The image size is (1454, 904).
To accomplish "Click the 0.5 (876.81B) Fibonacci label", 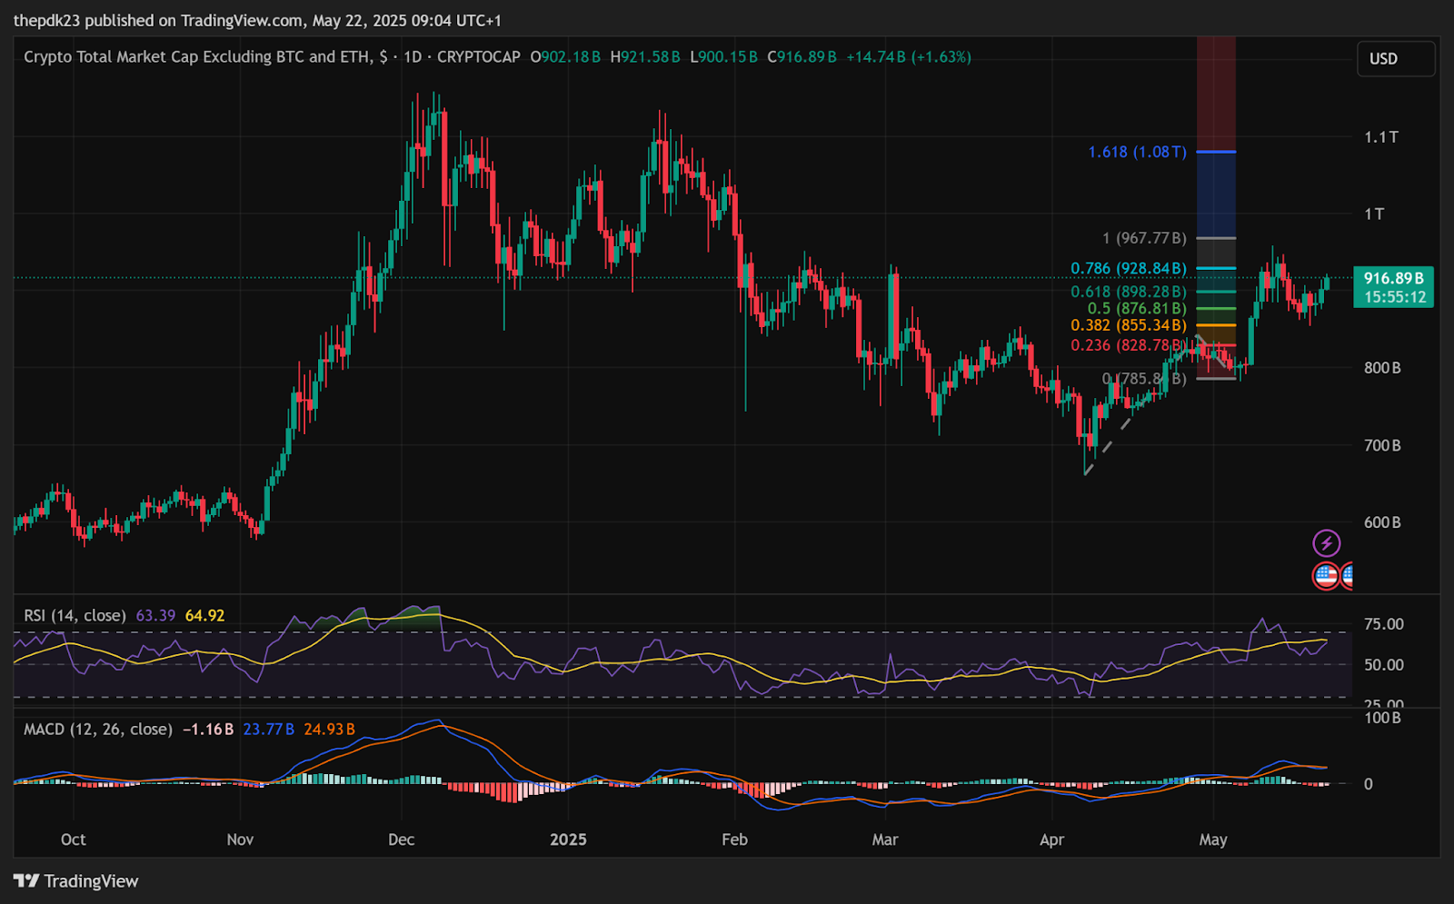I will (1137, 308).
